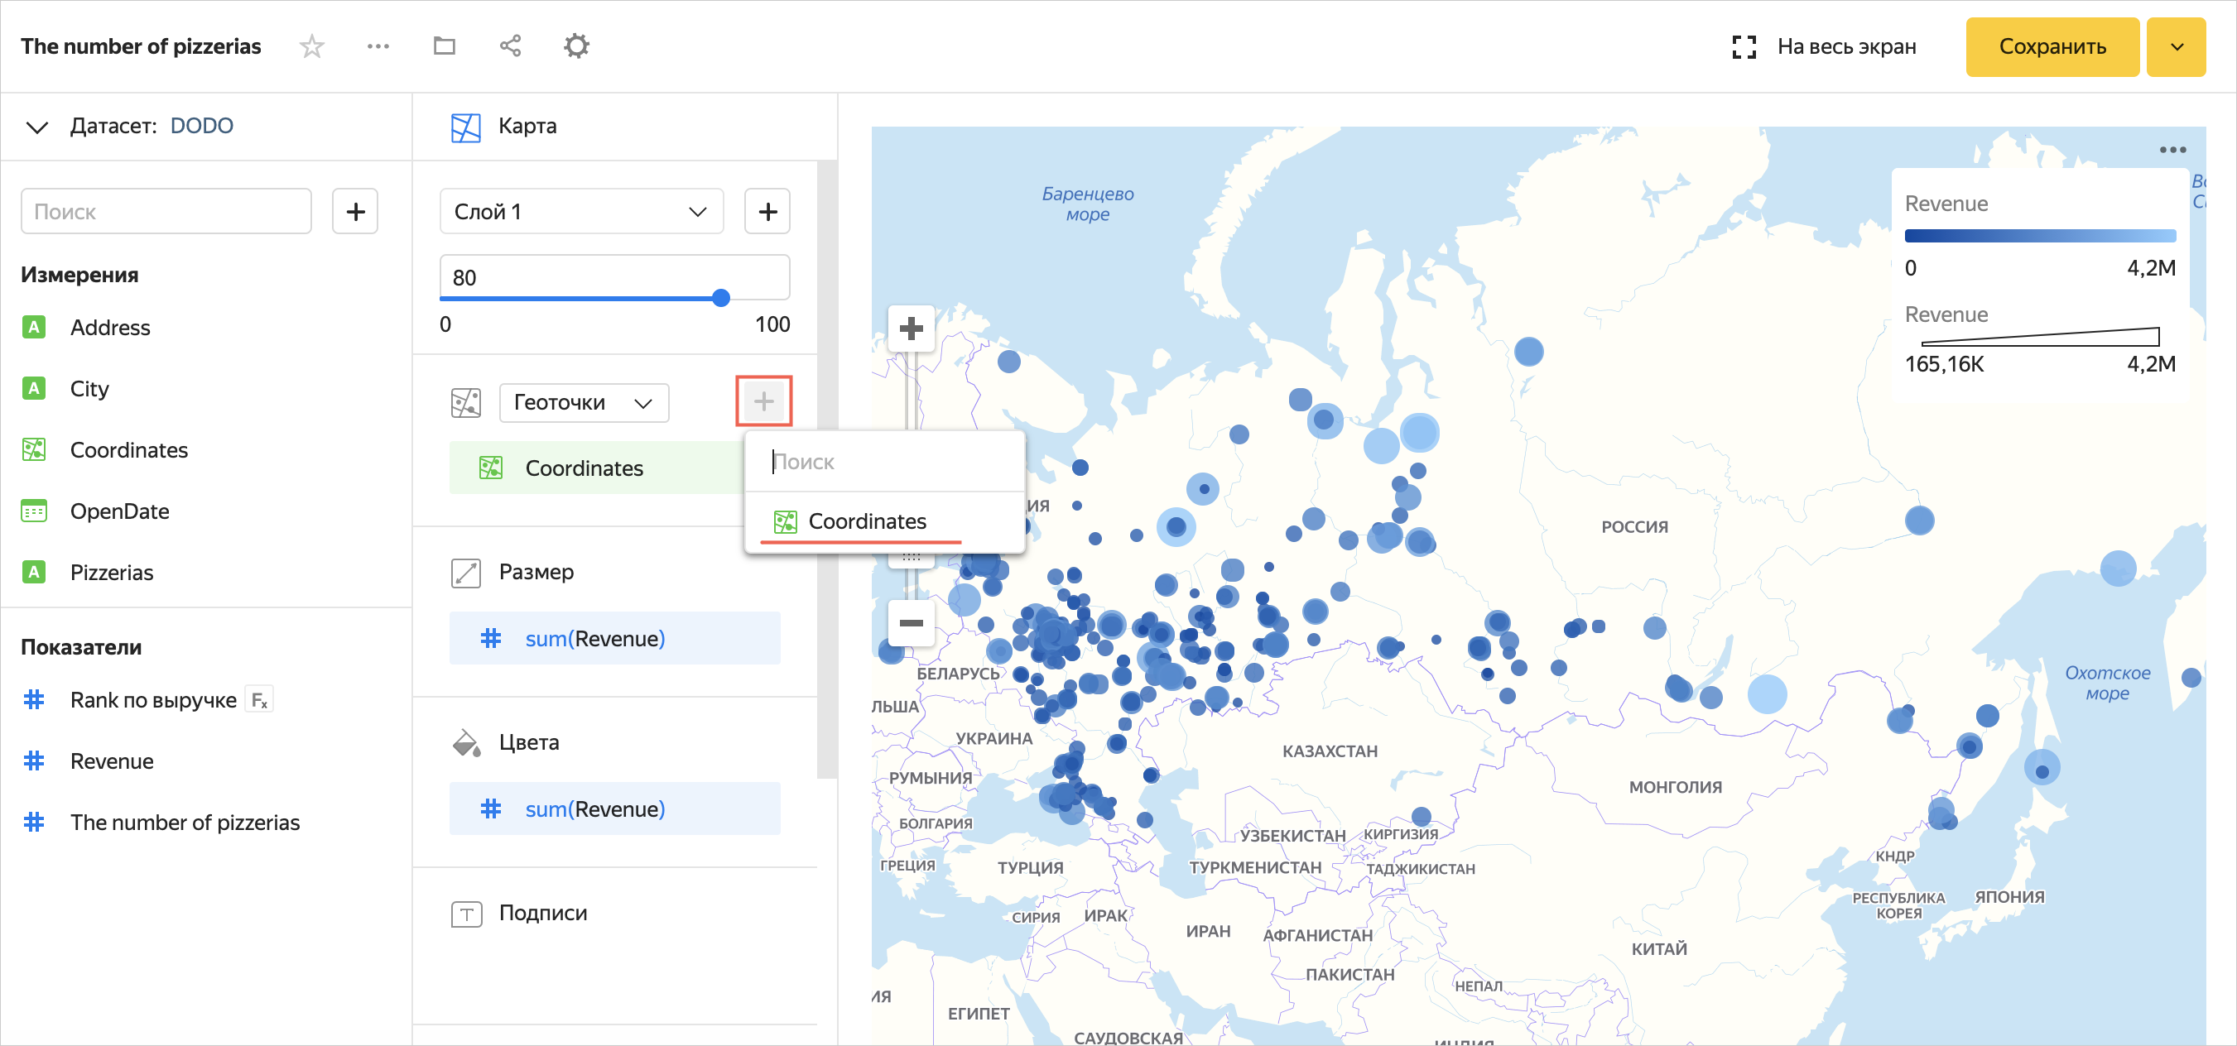
Task: Select Coordinates in the popup list
Action: pos(885,521)
